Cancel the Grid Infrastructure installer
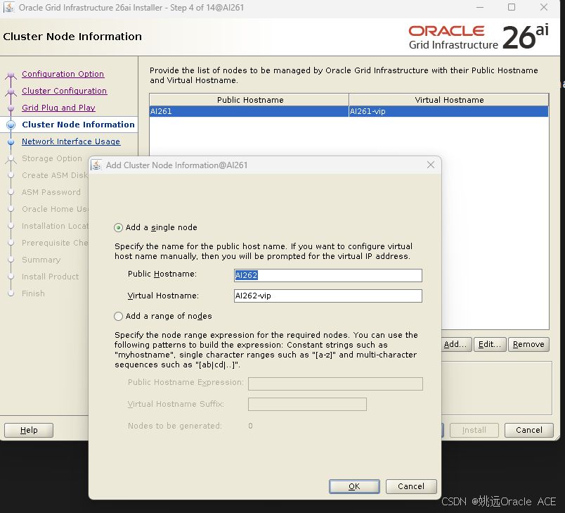 coord(529,431)
